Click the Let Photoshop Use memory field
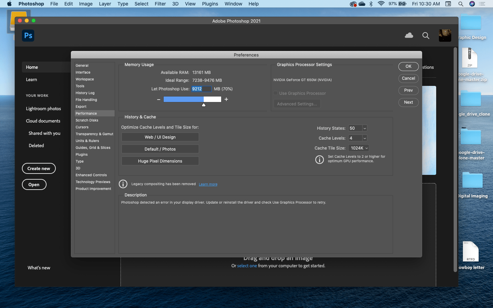 (x=201, y=89)
